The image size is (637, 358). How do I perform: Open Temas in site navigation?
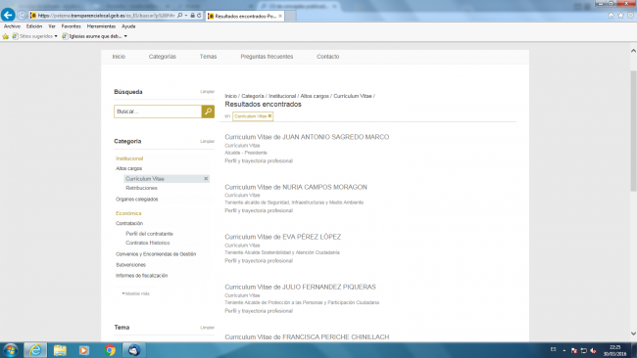pyautogui.click(x=208, y=57)
